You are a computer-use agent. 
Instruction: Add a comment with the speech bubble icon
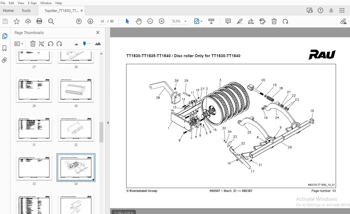click(228, 21)
